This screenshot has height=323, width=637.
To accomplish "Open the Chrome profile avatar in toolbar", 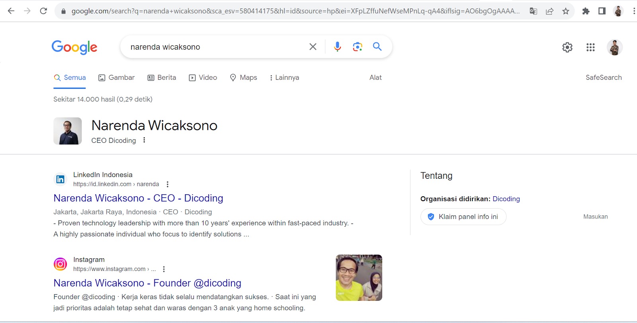I will pos(618,11).
